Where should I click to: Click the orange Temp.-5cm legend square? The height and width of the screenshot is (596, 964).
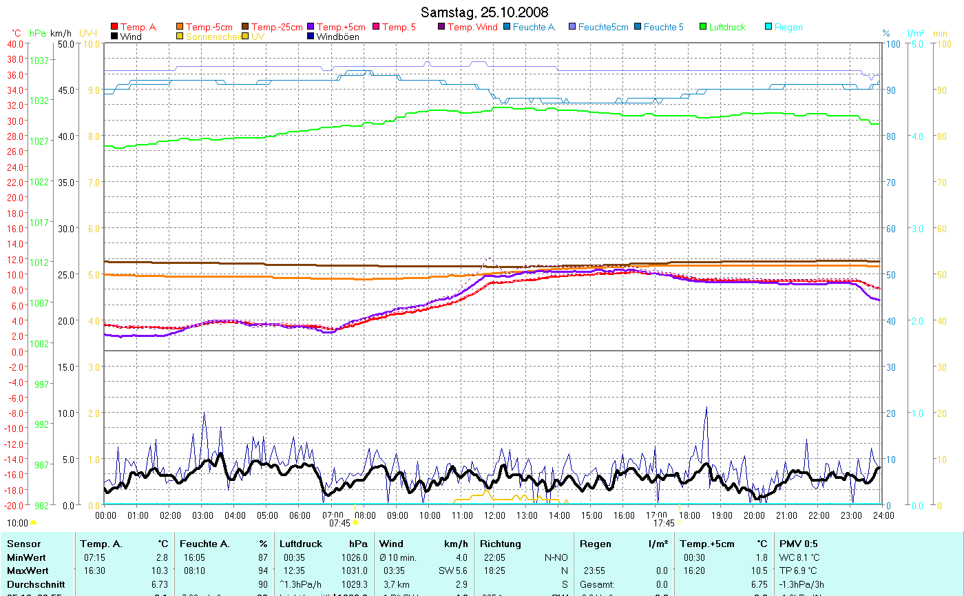click(180, 27)
